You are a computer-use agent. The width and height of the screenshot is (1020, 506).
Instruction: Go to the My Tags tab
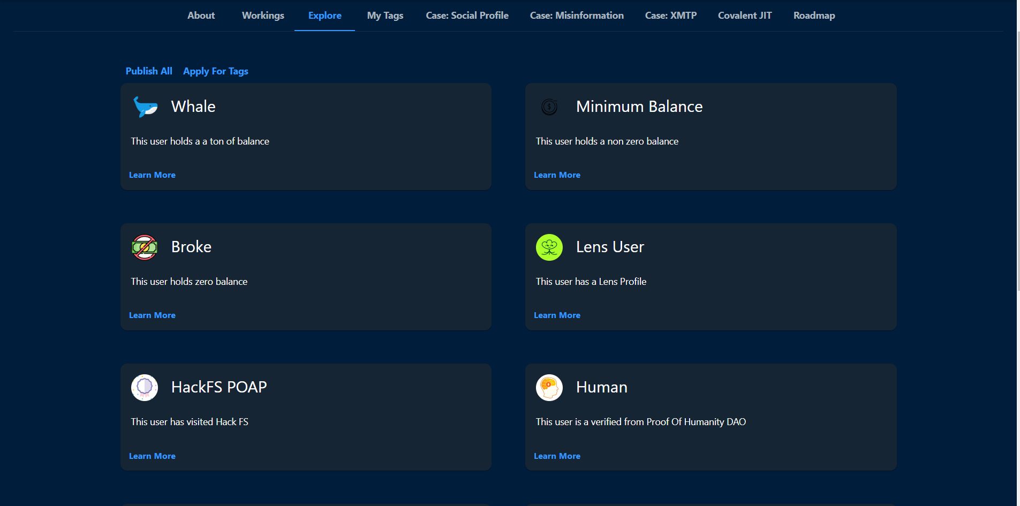coord(385,16)
